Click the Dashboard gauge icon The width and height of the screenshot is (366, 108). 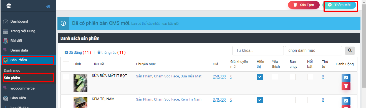(6, 22)
